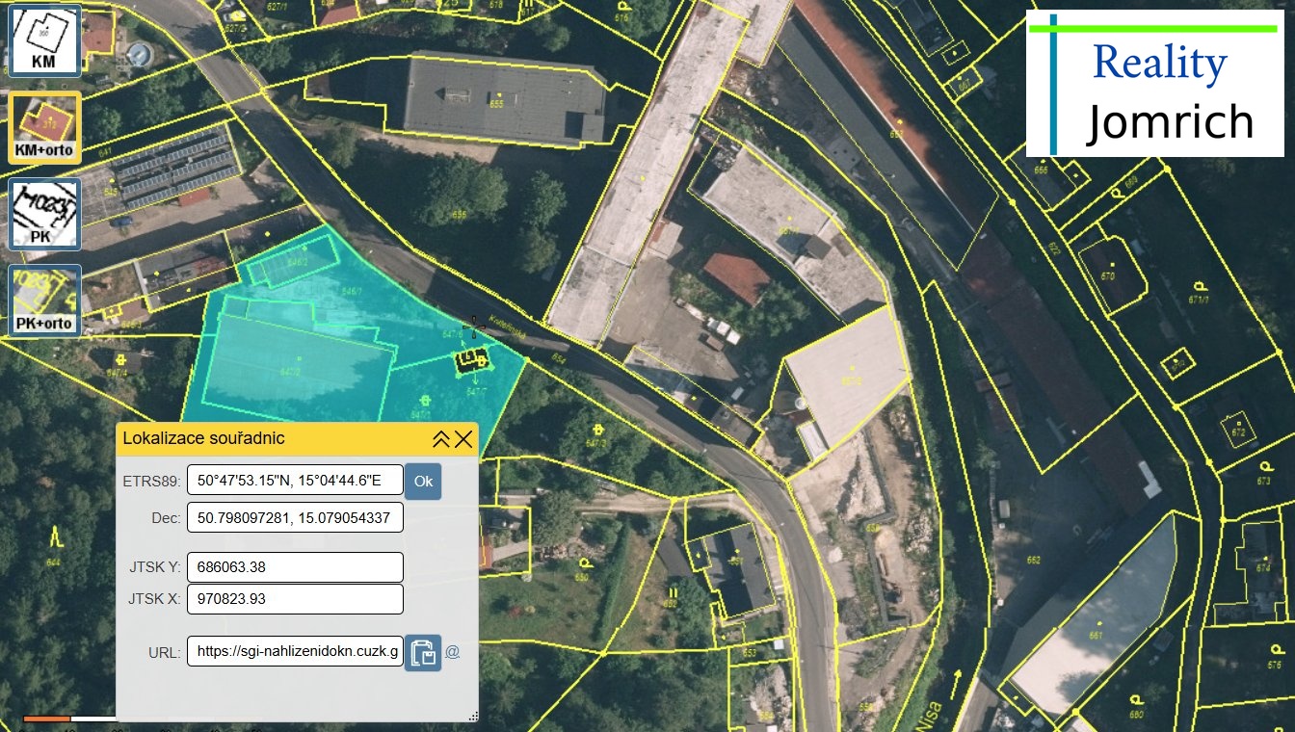Viewport: 1295px width, 732px height.
Task: Open the Reality Jomrich logo
Action: [1155, 80]
